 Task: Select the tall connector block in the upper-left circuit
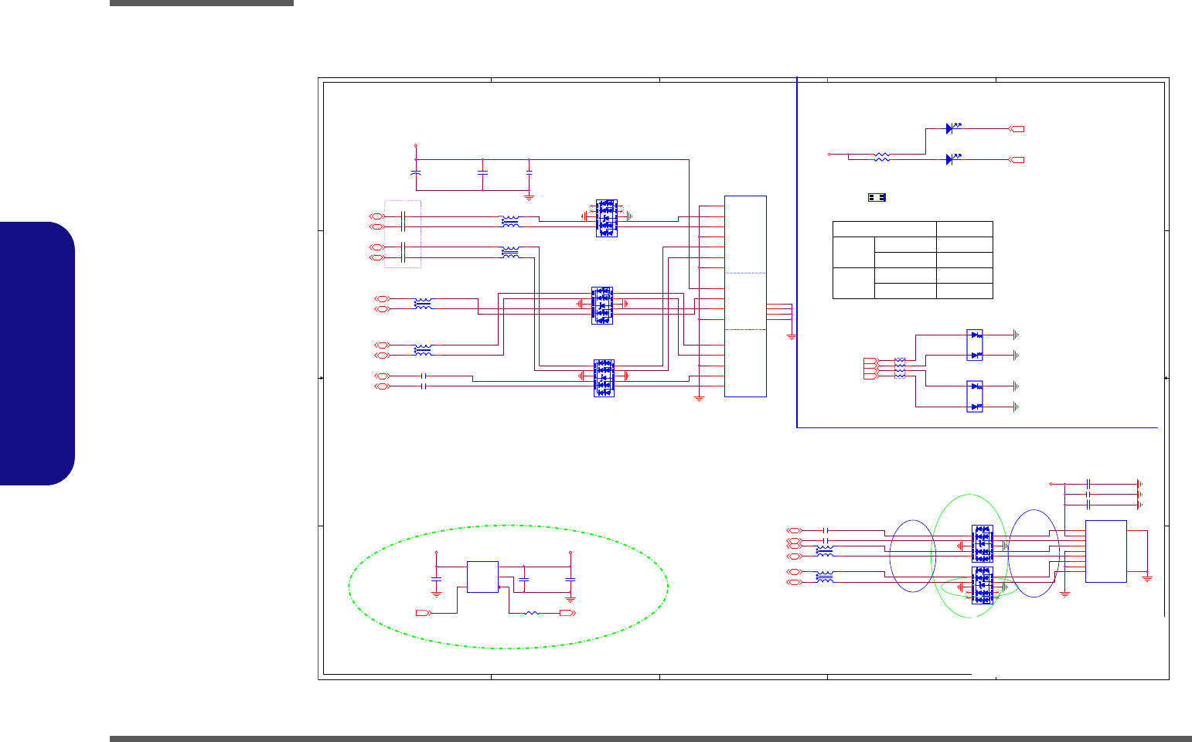745,296
